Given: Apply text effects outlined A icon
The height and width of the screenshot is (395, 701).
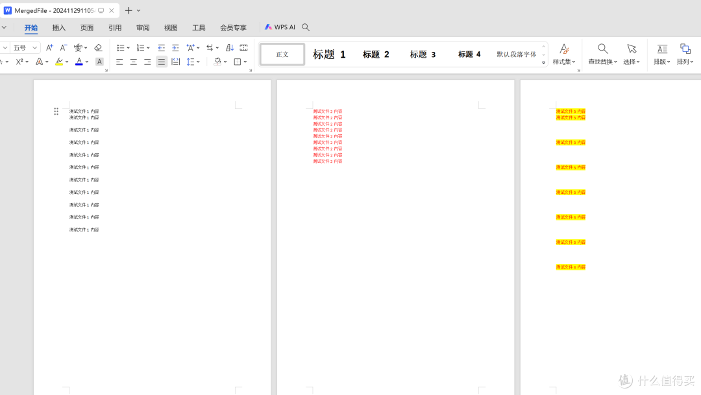Looking at the screenshot, I should pos(40,62).
